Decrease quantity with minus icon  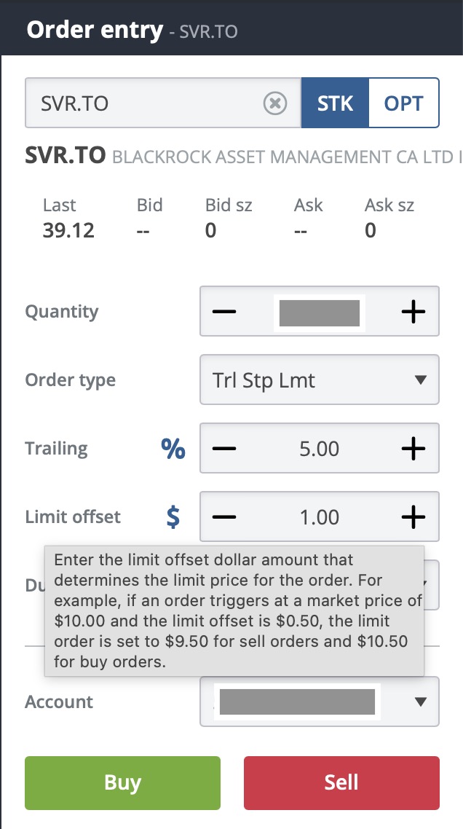coord(224,312)
